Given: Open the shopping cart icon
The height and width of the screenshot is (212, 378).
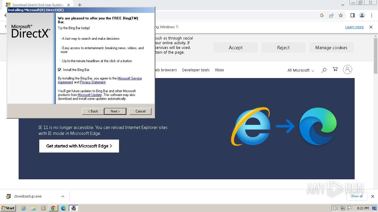Looking at the screenshot, I should tap(335, 69).
